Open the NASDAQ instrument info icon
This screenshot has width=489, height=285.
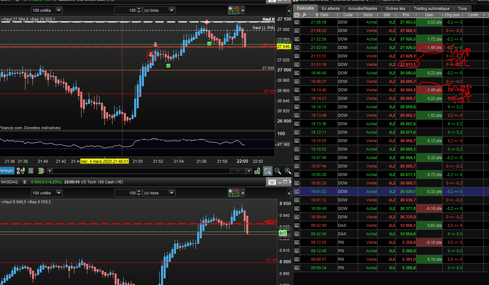click(x=25, y=182)
